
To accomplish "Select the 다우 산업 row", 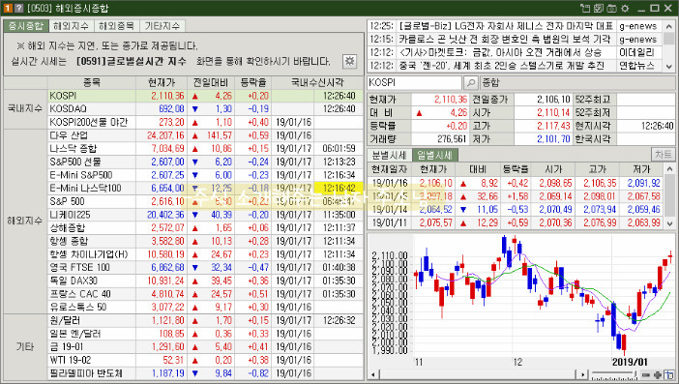I will [206, 135].
